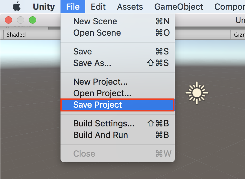Select New Project... menu item
The image size is (245, 179).
click(x=100, y=82)
